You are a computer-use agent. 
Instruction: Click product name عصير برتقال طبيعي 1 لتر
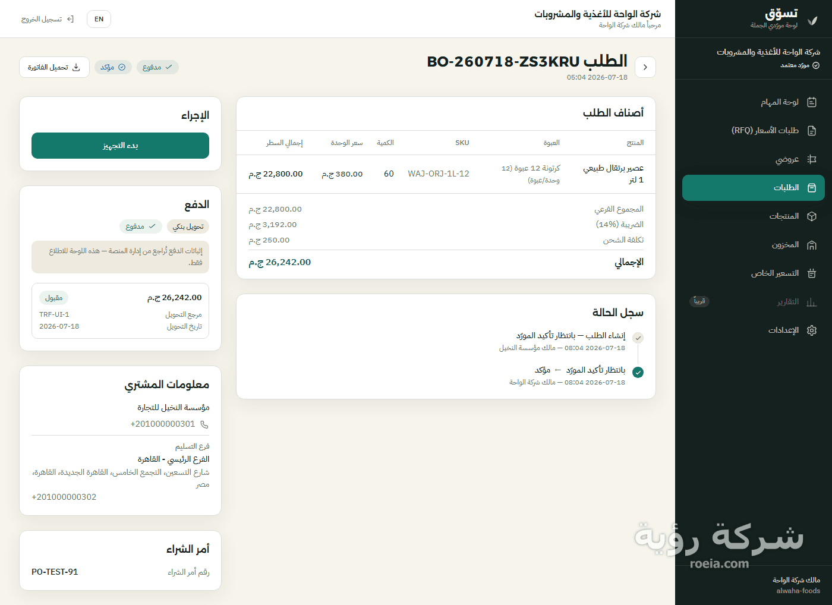tap(613, 174)
